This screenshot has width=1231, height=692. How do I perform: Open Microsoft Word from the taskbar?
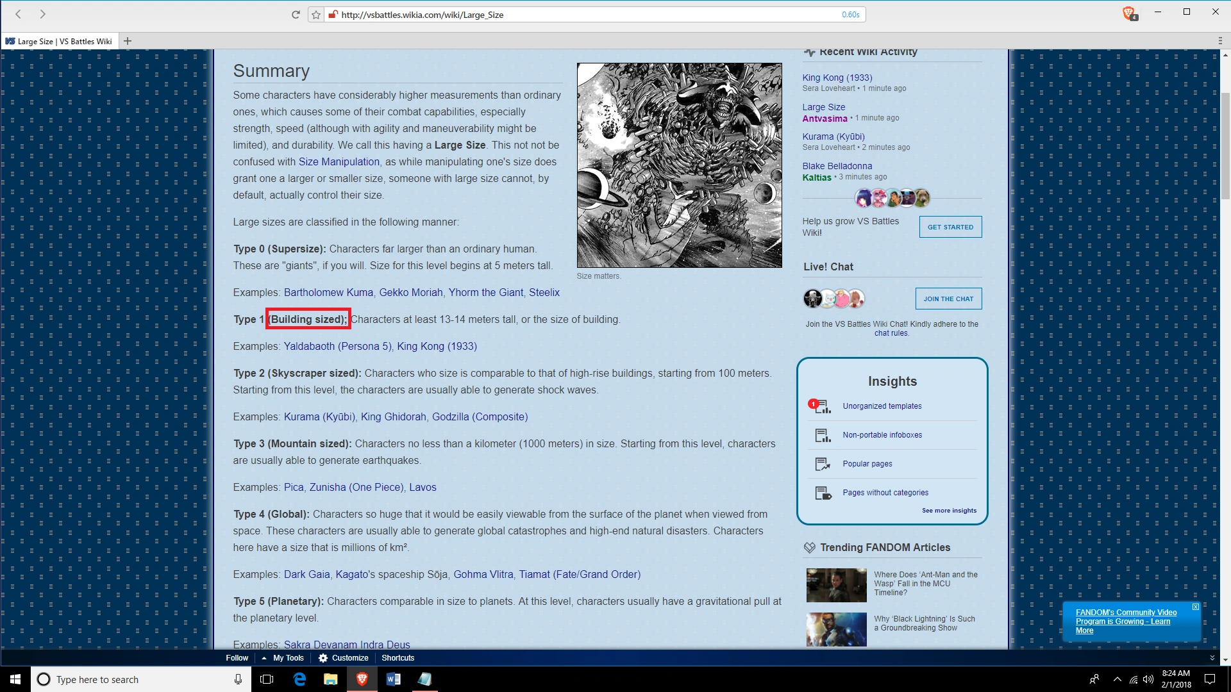click(x=393, y=679)
